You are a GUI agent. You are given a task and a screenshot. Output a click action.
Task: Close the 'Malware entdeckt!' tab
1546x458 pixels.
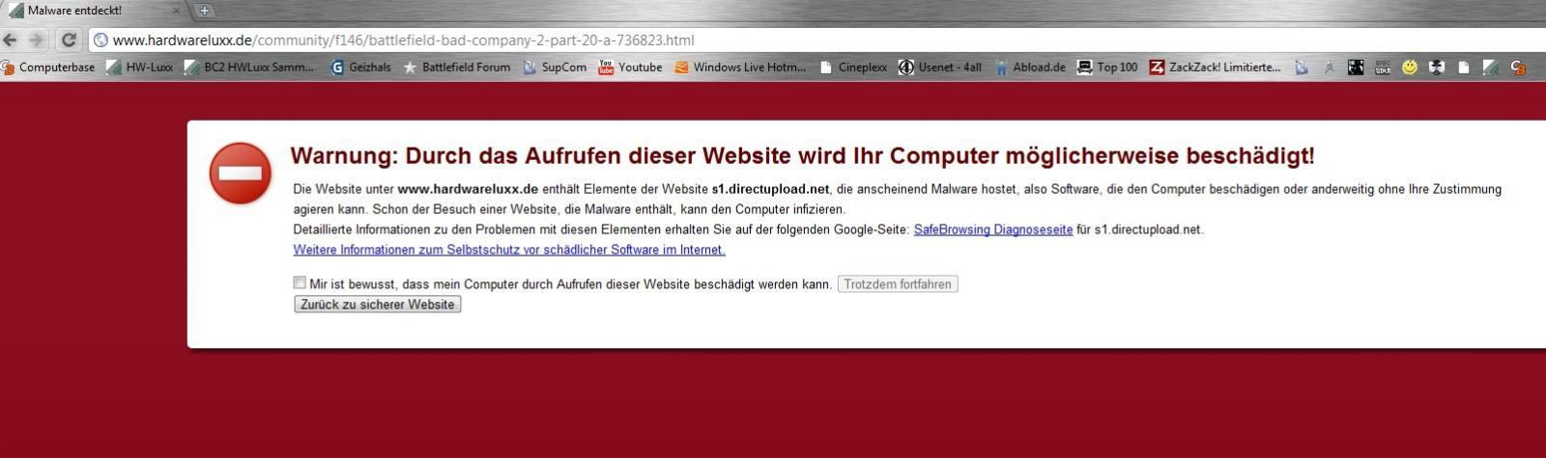(177, 11)
